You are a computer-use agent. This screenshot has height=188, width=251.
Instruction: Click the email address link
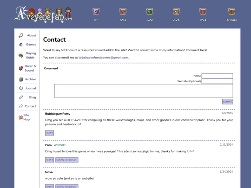click(103, 58)
